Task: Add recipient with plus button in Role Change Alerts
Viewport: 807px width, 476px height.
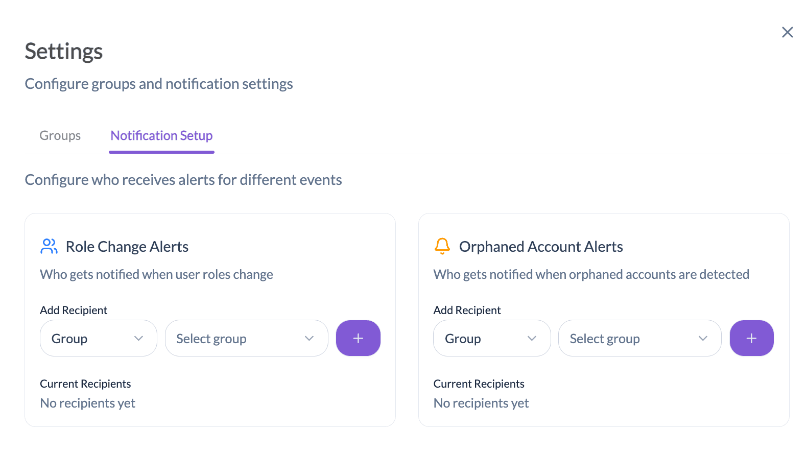Action: pyautogui.click(x=358, y=338)
